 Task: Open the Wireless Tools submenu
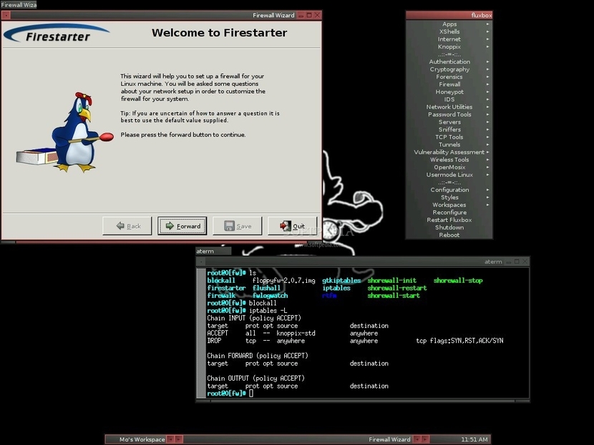coord(449,160)
